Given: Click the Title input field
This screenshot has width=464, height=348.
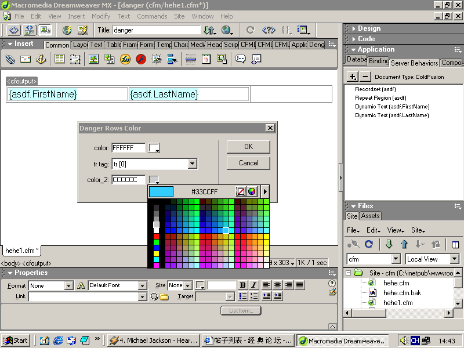Looking at the screenshot, I should (156, 30).
